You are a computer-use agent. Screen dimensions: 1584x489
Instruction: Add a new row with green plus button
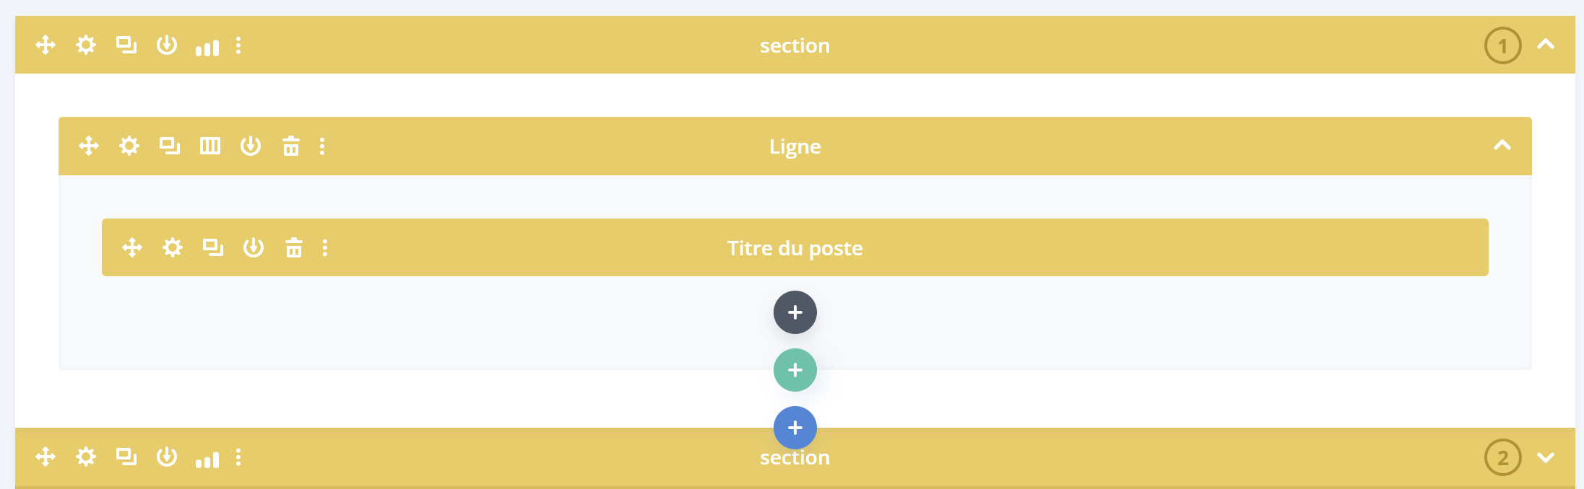(795, 370)
